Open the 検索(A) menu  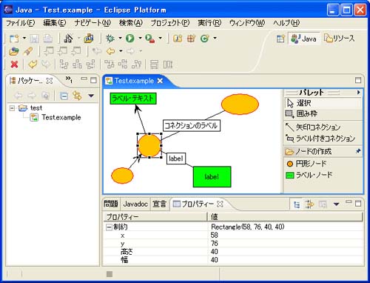[131, 23]
